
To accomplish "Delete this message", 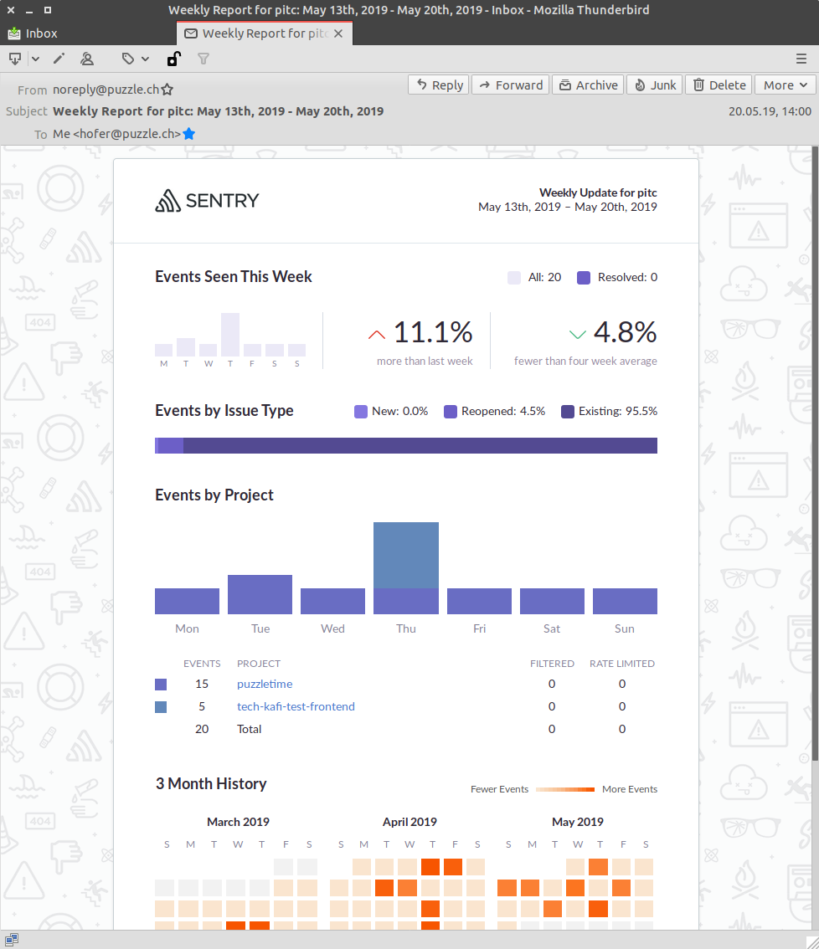I will (719, 85).
